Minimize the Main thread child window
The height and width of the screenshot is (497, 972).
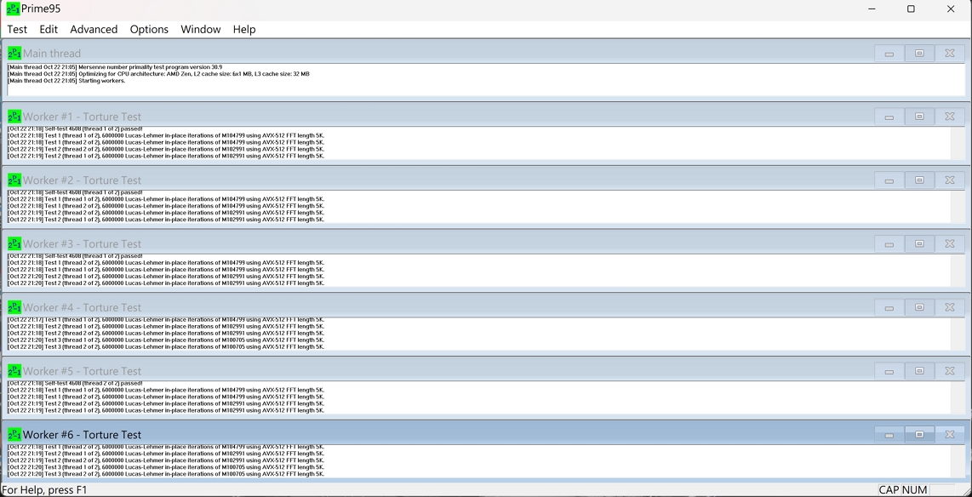coord(889,54)
